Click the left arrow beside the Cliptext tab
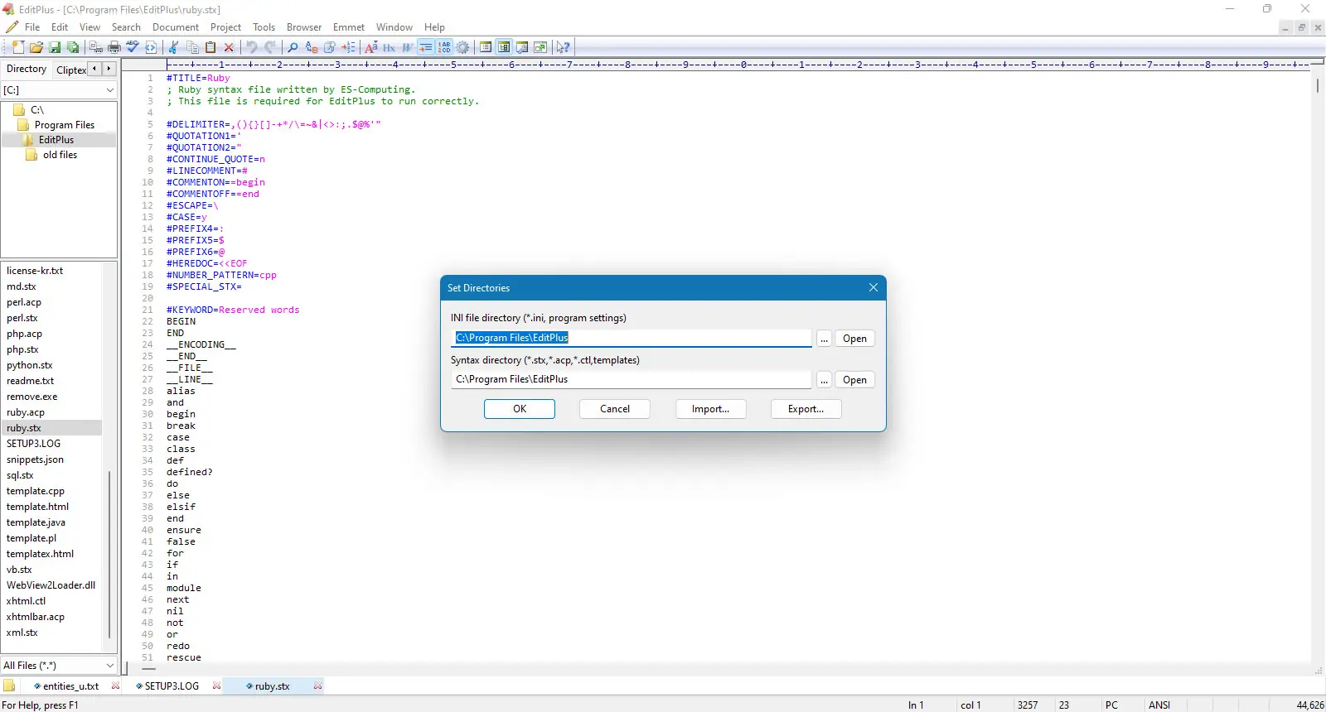The width and height of the screenshot is (1326, 712). click(94, 69)
